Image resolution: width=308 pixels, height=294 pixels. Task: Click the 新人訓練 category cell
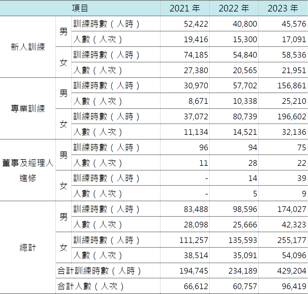(28, 47)
